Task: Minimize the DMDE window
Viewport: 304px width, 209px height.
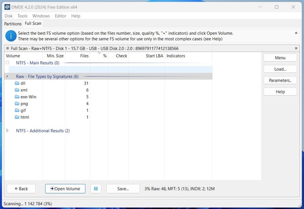Action: [260, 7]
